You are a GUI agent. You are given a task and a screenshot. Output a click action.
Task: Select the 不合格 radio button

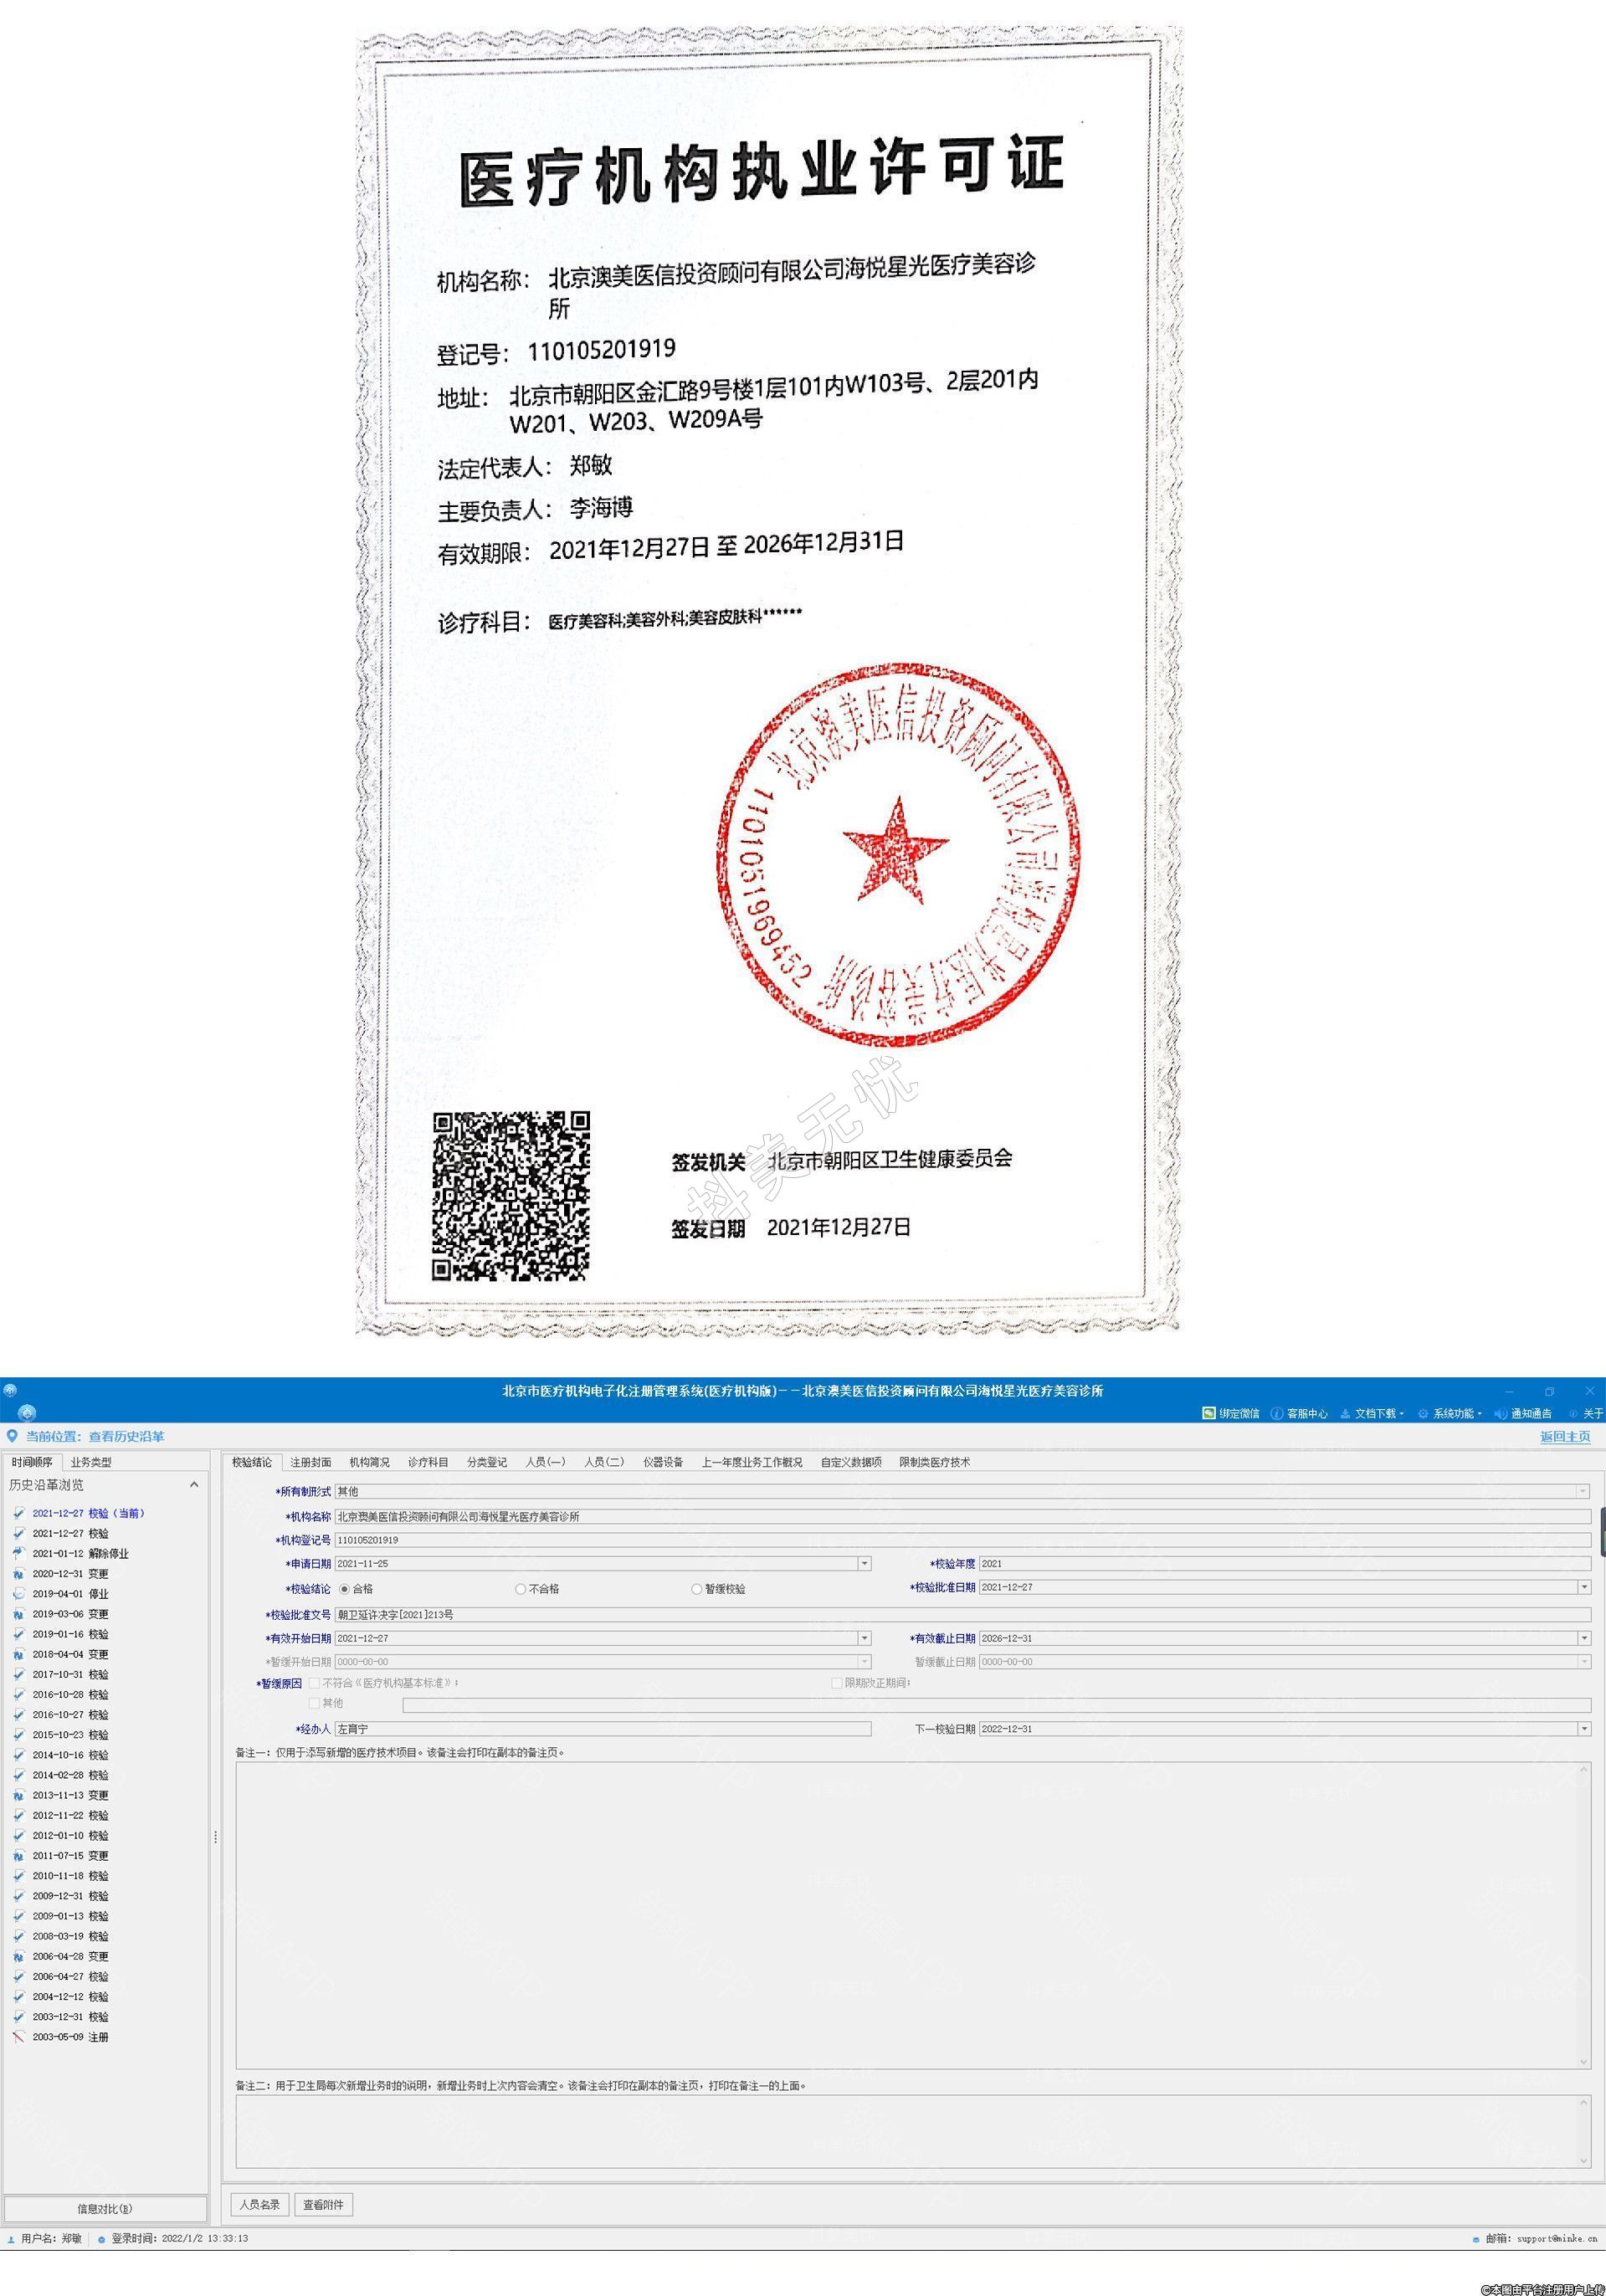pyautogui.click(x=520, y=1589)
